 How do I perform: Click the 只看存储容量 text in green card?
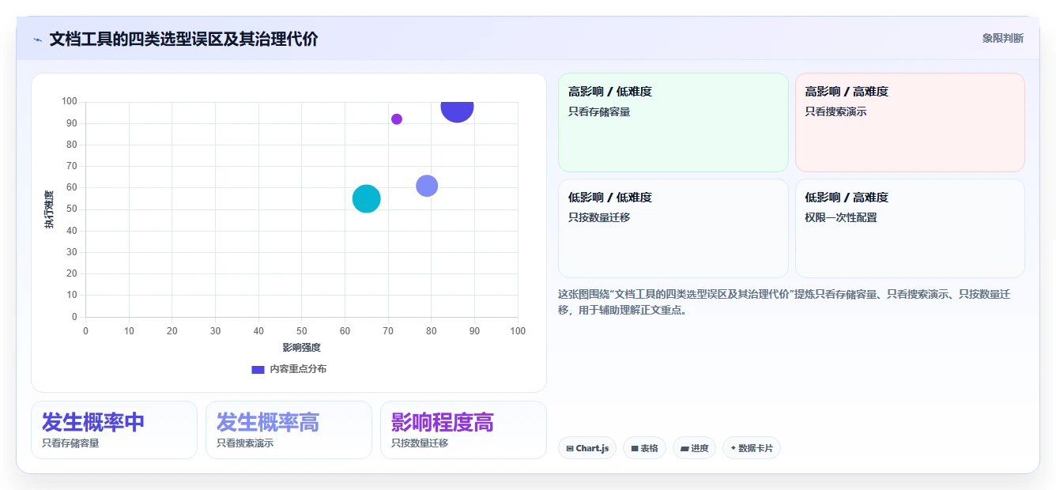[599, 111]
